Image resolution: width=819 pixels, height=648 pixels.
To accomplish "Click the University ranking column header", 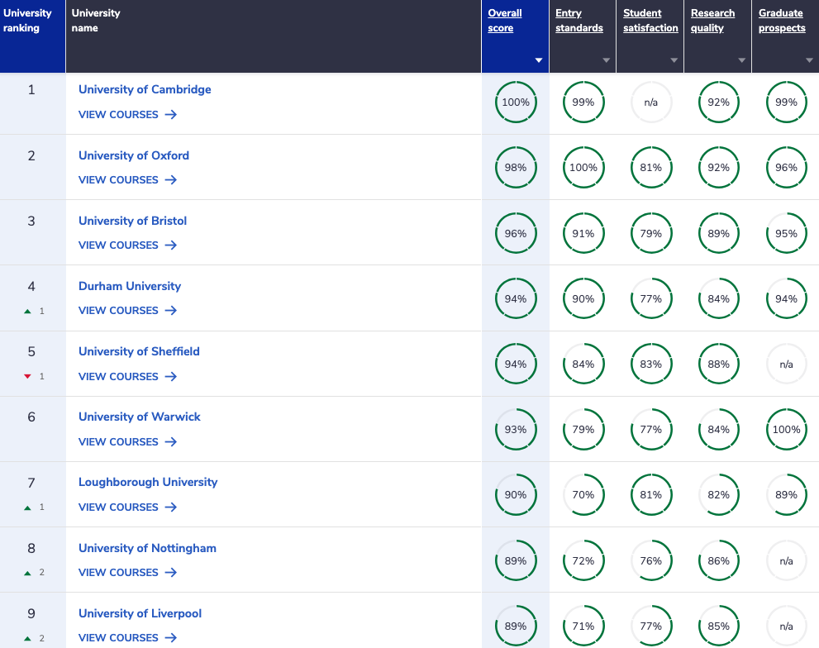I will pos(32,36).
